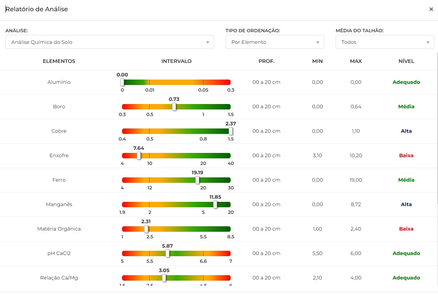
Task: Select the Enxofre row's Baixa level
Action: coord(406,156)
